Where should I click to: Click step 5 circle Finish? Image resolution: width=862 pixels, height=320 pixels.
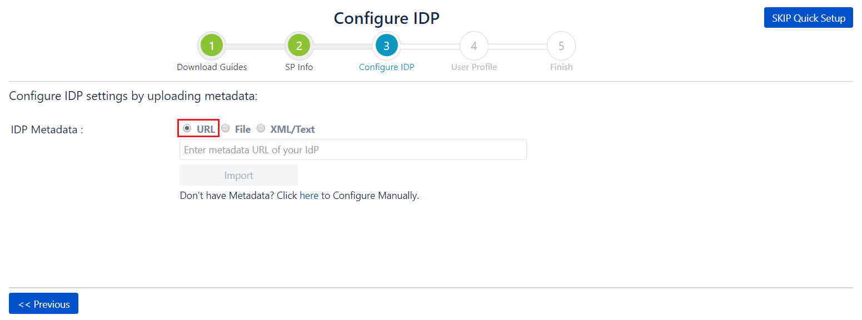[561, 46]
